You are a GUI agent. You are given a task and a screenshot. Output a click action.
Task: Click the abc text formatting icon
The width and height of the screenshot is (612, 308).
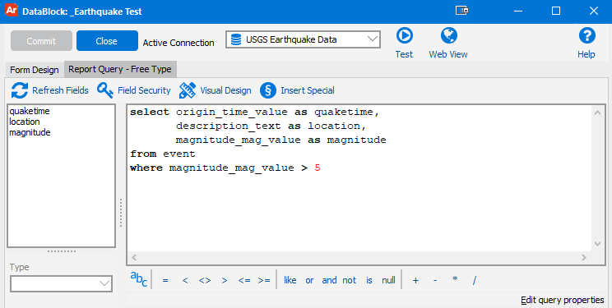[138, 279]
